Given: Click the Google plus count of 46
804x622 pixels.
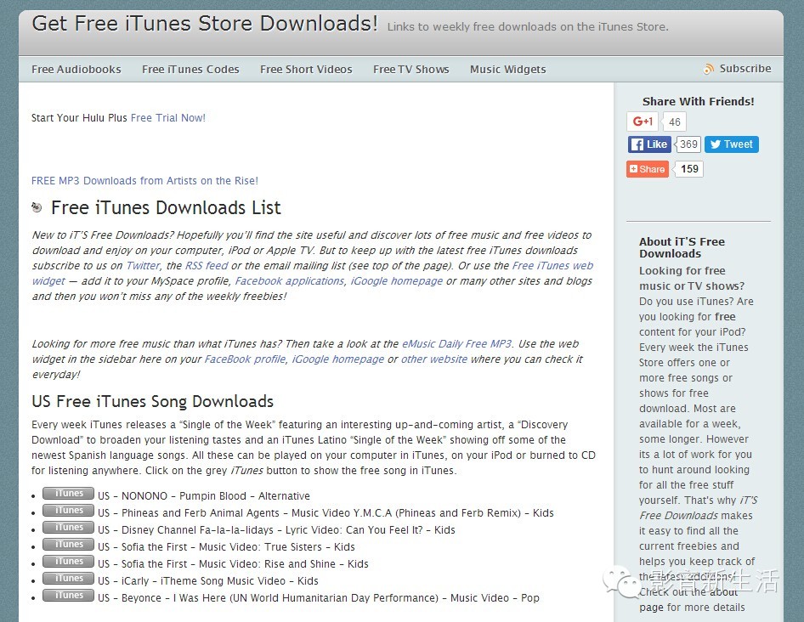Looking at the screenshot, I should click(674, 122).
